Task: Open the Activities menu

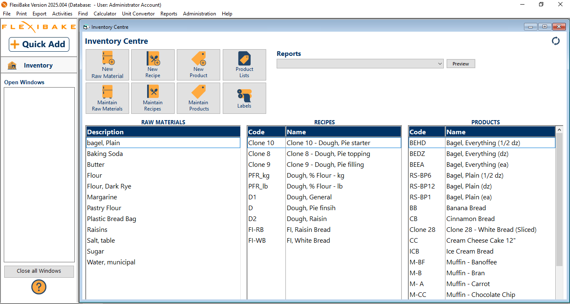Action: point(62,14)
